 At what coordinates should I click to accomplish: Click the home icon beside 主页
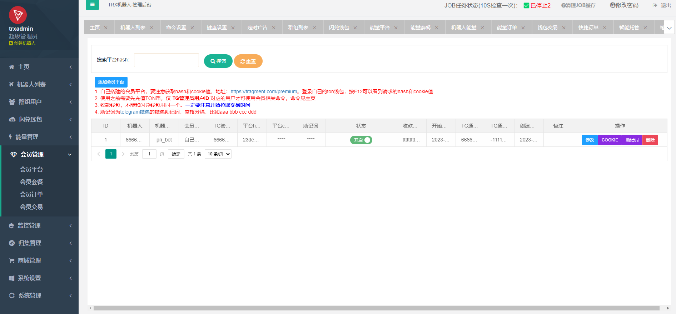[x=11, y=67]
